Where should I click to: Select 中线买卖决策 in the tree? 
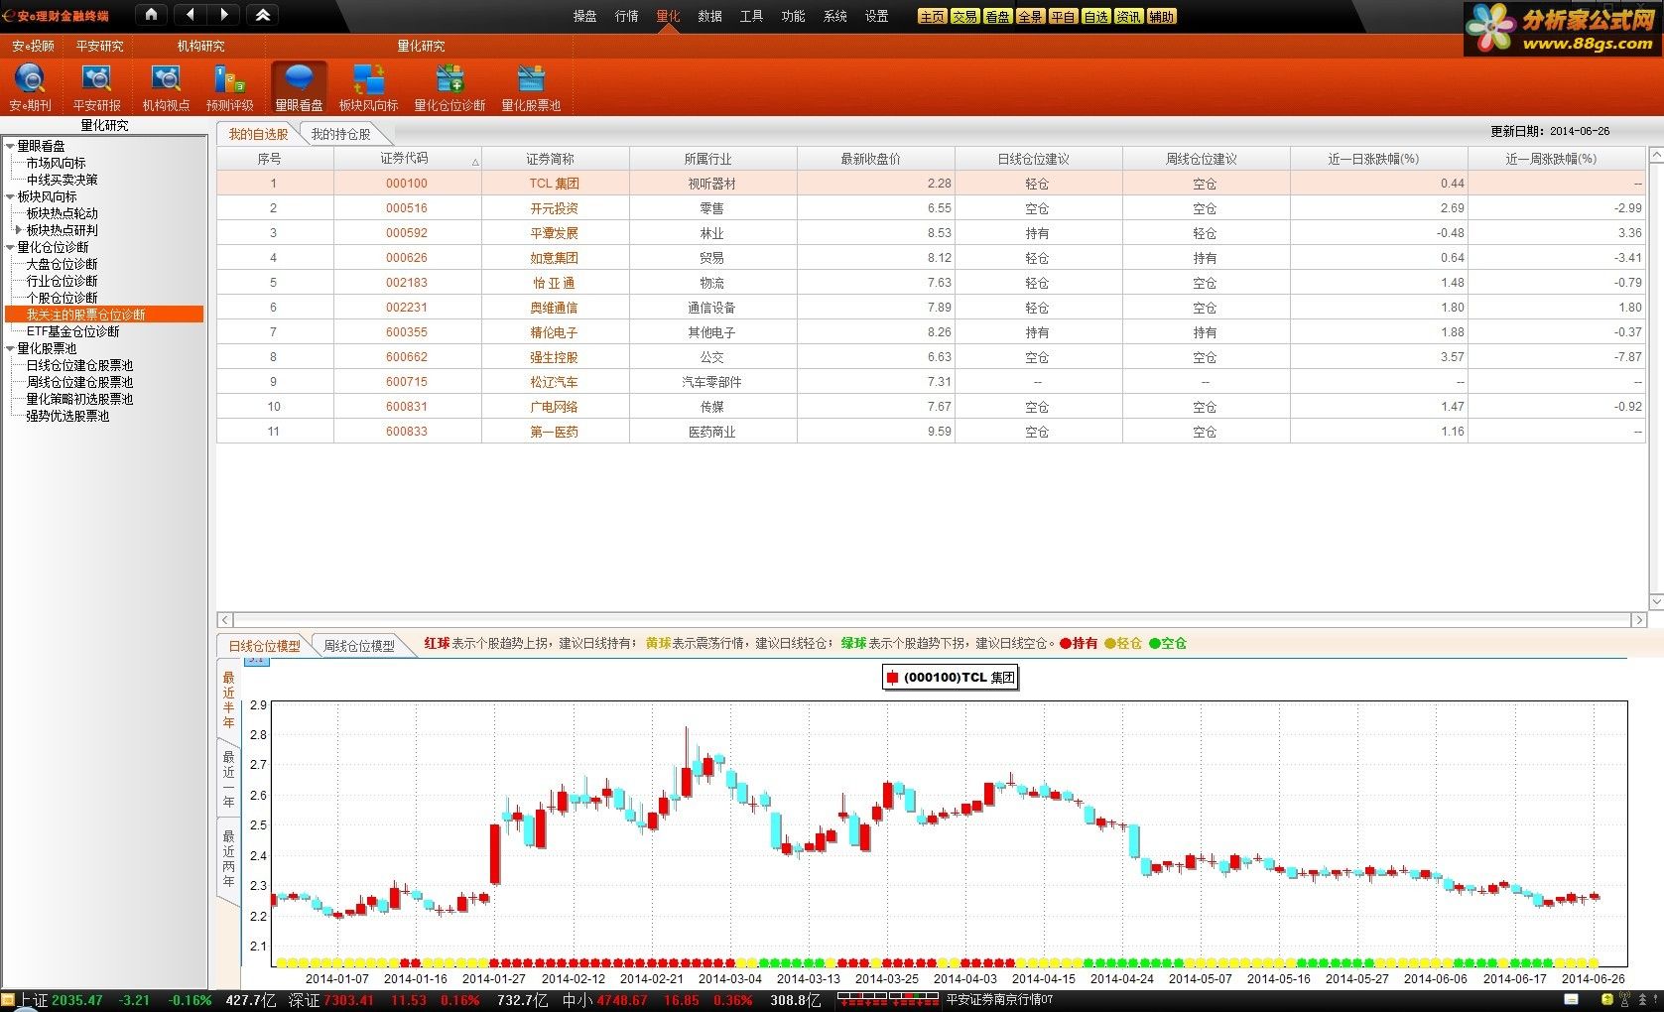[x=62, y=180]
